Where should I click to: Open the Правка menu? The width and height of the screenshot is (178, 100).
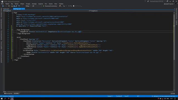pyautogui.click(x=7, y=4)
